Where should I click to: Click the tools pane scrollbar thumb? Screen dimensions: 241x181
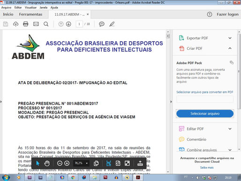(239, 71)
